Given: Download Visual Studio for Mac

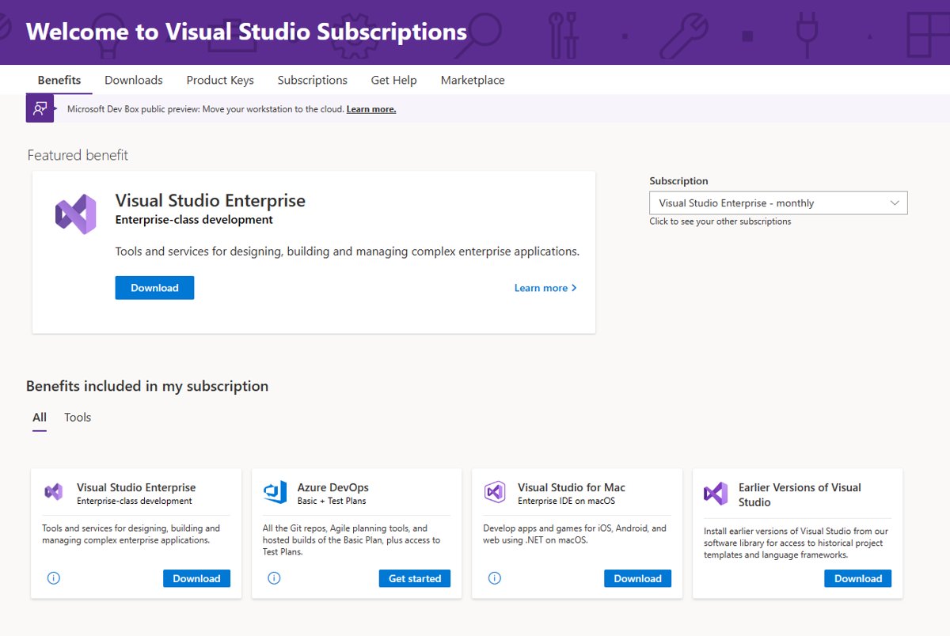Looking at the screenshot, I should click(637, 578).
